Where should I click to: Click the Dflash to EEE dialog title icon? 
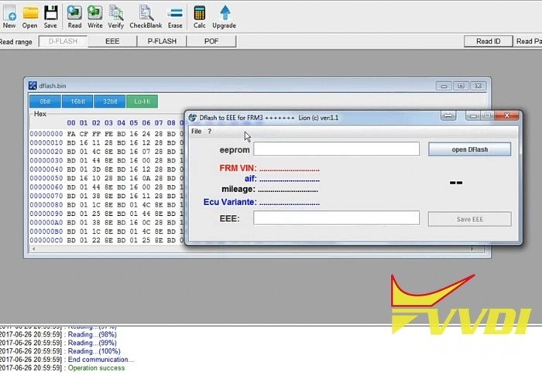coord(193,118)
